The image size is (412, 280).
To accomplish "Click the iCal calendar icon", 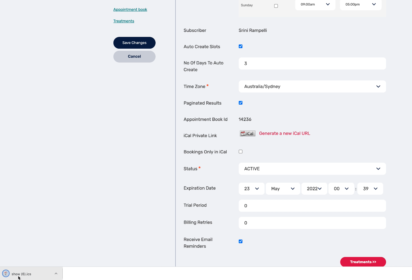I will click(248, 133).
